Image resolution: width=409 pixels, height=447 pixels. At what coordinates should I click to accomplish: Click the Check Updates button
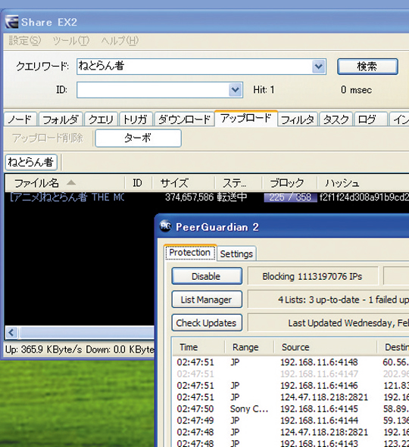click(207, 323)
